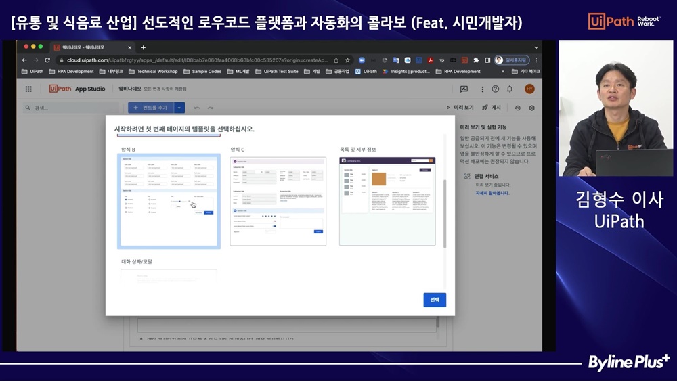
Task: Open the HY user avatar menu
Action: pyautogui.click(x=529, y=89)
